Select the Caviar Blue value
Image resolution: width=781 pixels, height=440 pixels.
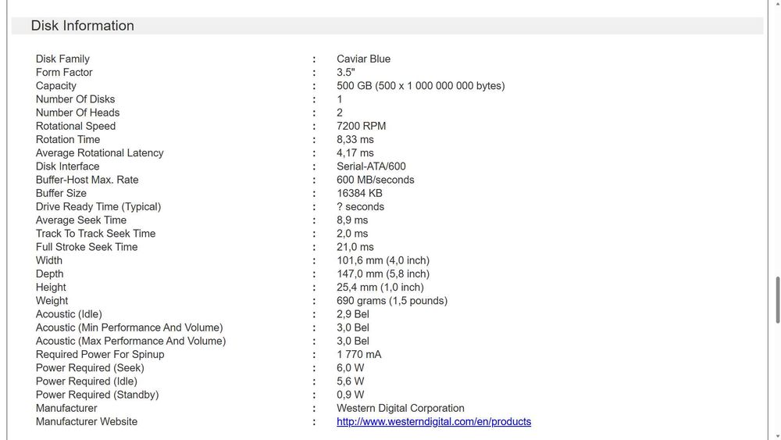364,59
